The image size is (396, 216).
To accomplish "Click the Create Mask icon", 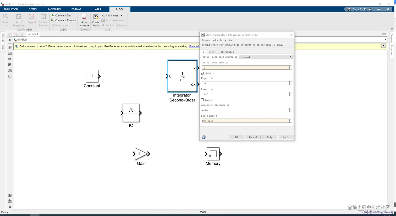I will tap(96, 17).
